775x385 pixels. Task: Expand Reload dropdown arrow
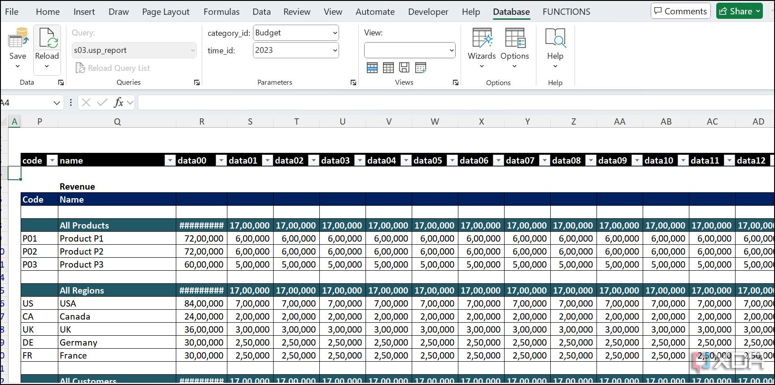click(47, 66)
